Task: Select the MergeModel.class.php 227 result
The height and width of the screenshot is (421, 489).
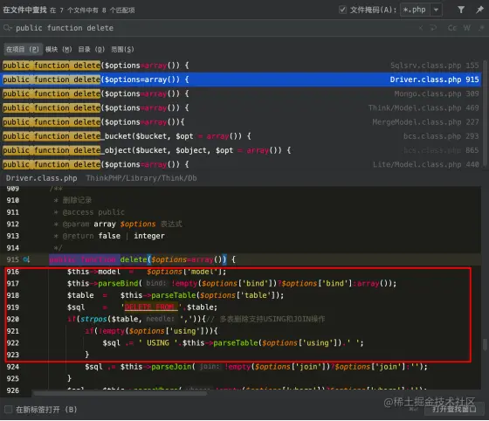Action: click(x=240, y=122)
